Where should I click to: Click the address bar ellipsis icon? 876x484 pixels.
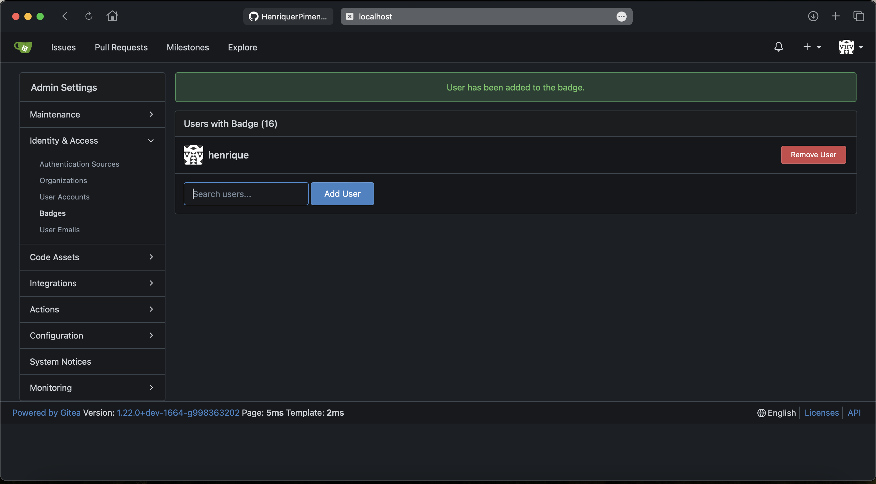pyautogui.click(x=621, y=16)
